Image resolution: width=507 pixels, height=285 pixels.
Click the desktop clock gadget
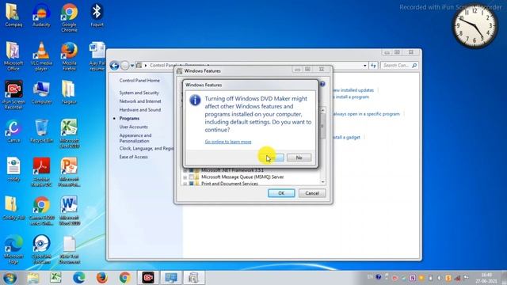tap(475, 26)
